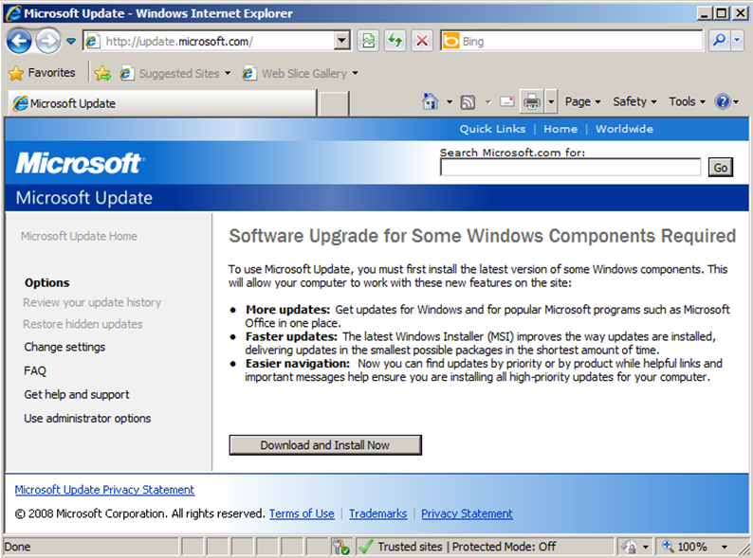This screenshot has height=558, width=753.
Task: Click Add to Favorites Bar icon
Action: (102, 73)
